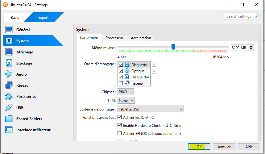The height and width of the screenshot is (154, 265).
Task: Click the Annuler button
Action: tap(224, 147)
